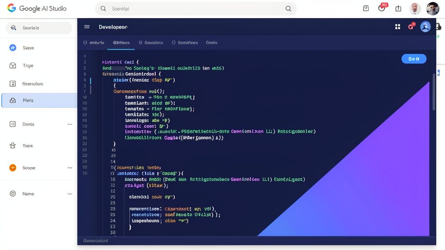
Task: Open the apps grid icon
Action: (398, 26)
